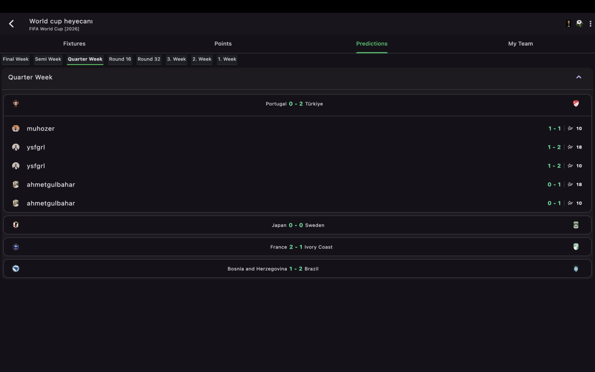Select the Semi Week filter
595x372 pixels.
pyautogui.click(x=48, y=59)
